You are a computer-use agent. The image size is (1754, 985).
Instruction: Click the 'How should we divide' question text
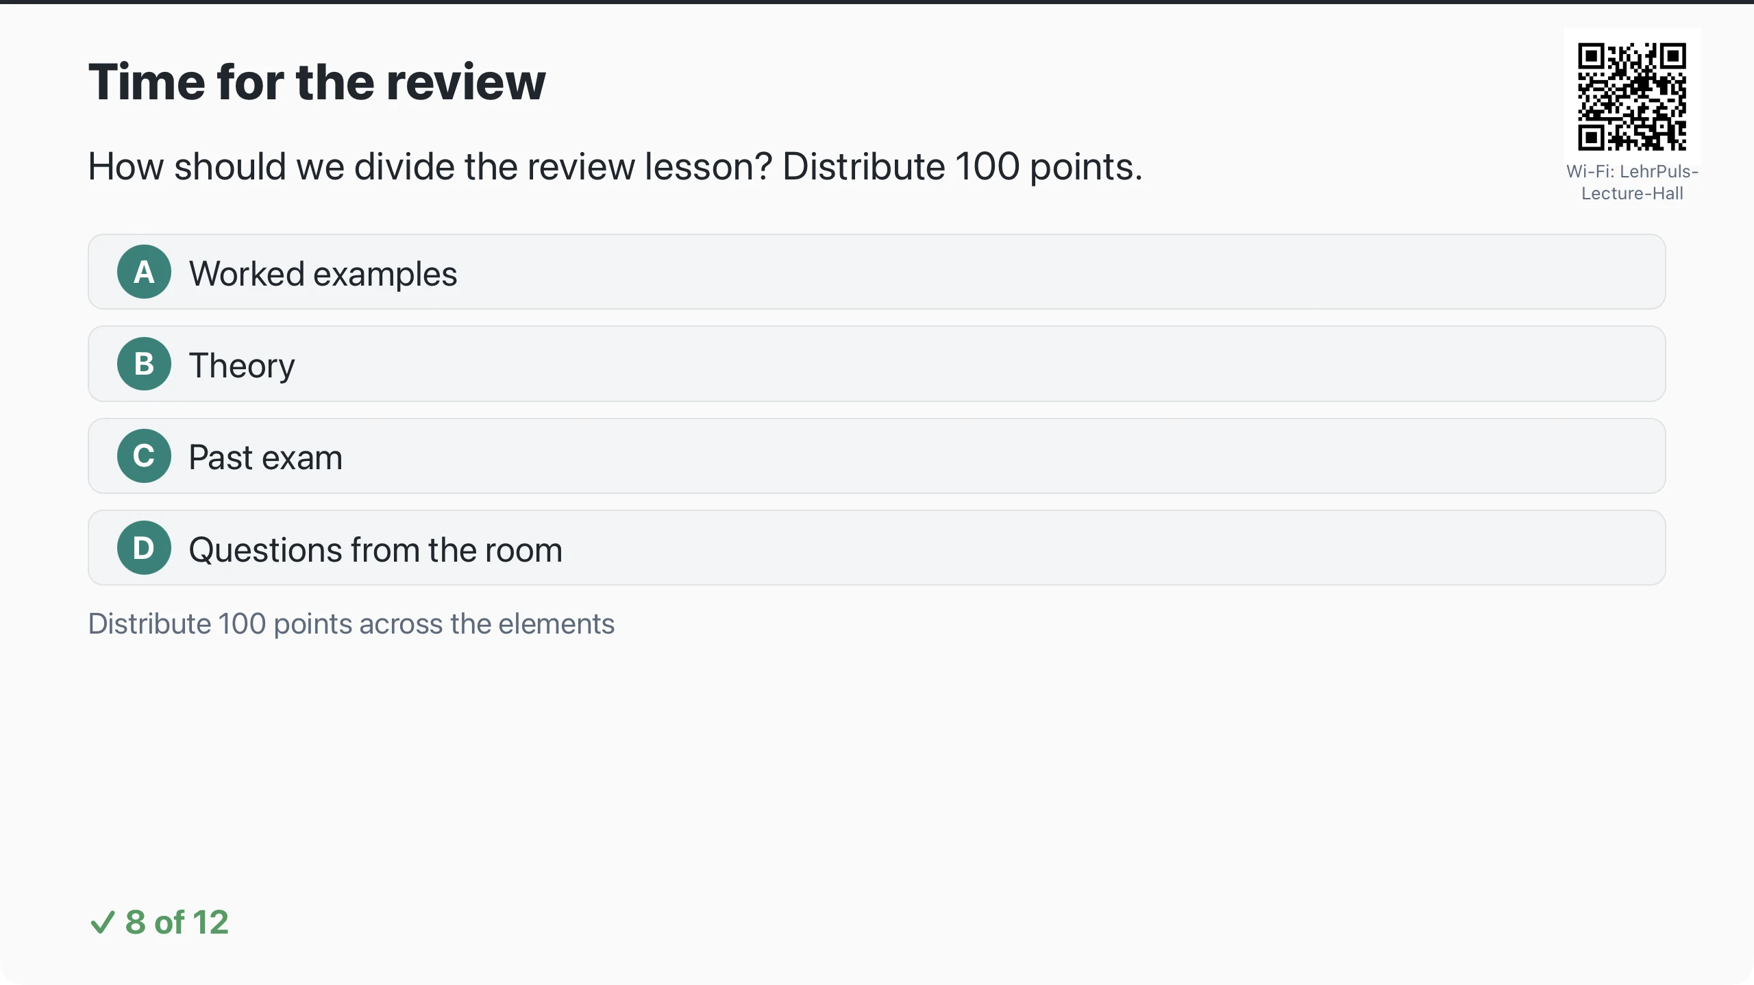tap(615, 166)
